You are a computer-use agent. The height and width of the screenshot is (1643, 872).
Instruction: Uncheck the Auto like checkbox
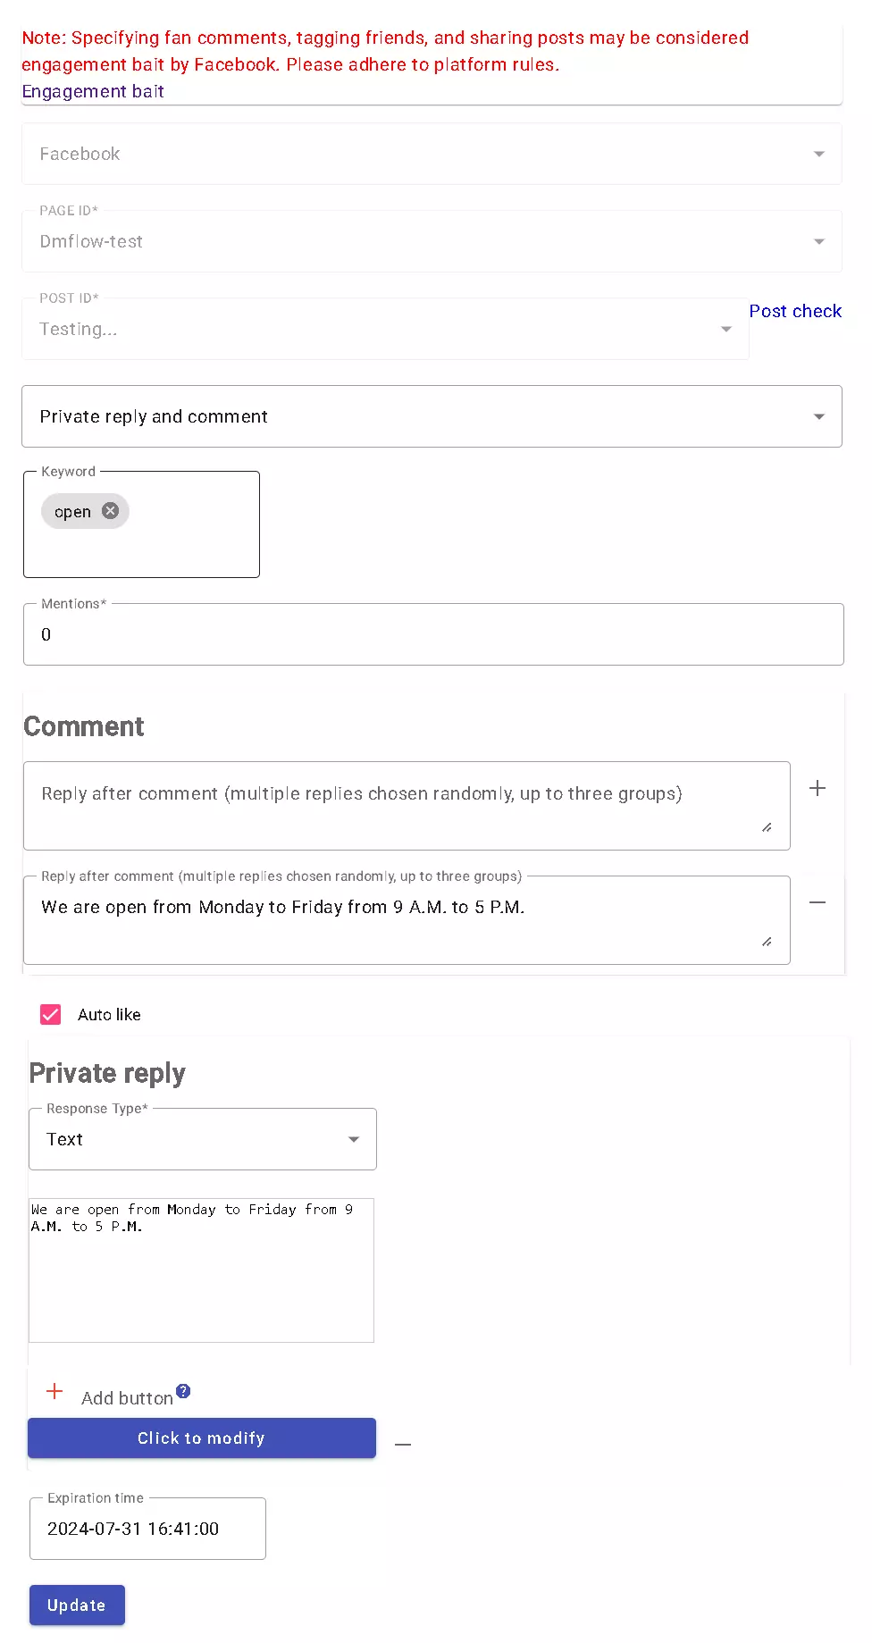pyautogui.click(x=50, y=1014)
